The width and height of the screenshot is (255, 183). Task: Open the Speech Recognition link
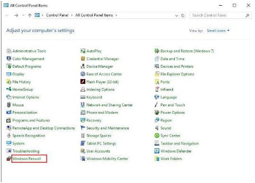coord(29,135)
